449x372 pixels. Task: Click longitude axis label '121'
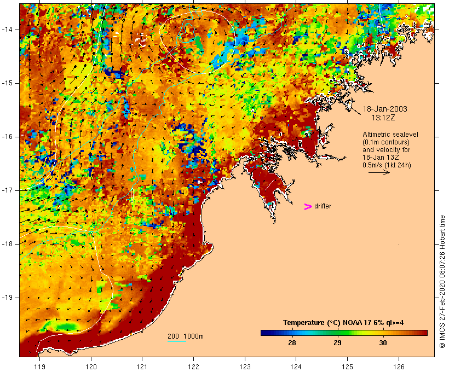[x=142, y=367]
